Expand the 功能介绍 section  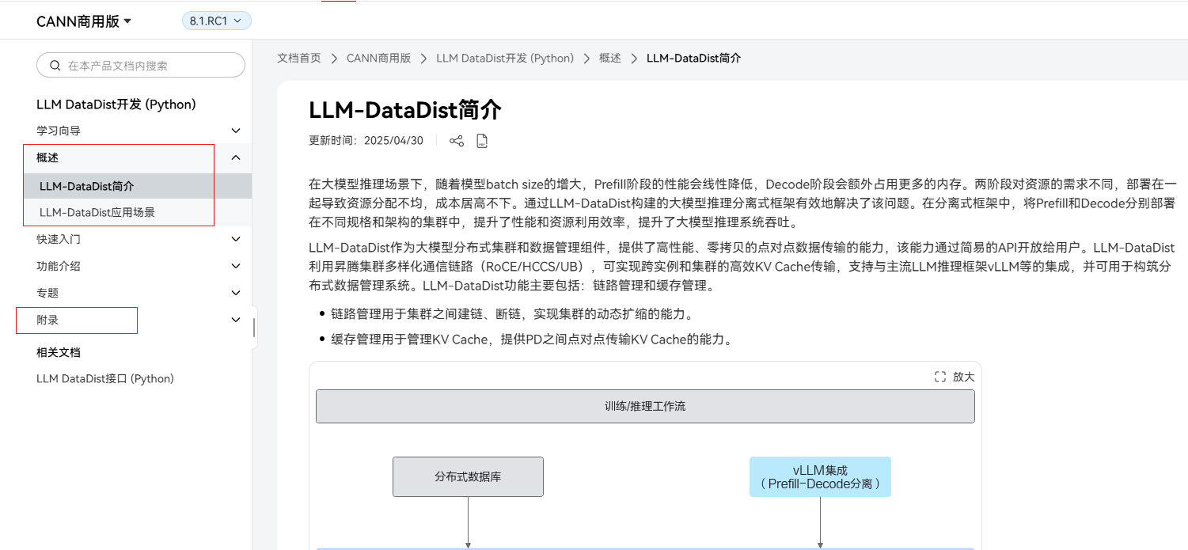point(236,266)
